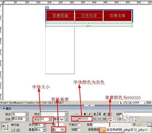Enable the 不换行 (no wrap) checkbox
This screenshot has height=134, width=152.
click(x=79, y=125)
